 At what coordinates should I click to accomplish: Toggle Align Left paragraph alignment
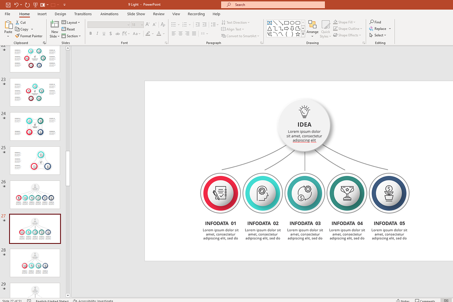(174, 34)
